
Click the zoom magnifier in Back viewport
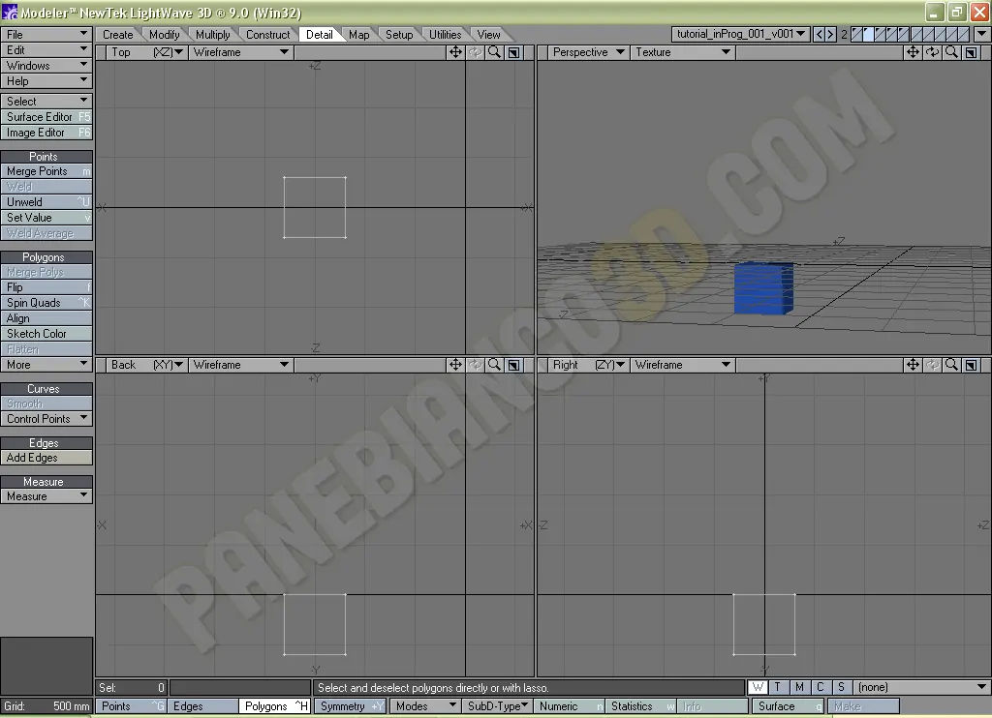pos(494,365)
